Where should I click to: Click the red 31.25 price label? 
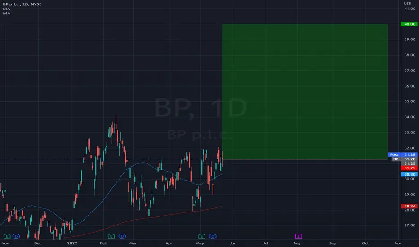[x=410, y=168]
